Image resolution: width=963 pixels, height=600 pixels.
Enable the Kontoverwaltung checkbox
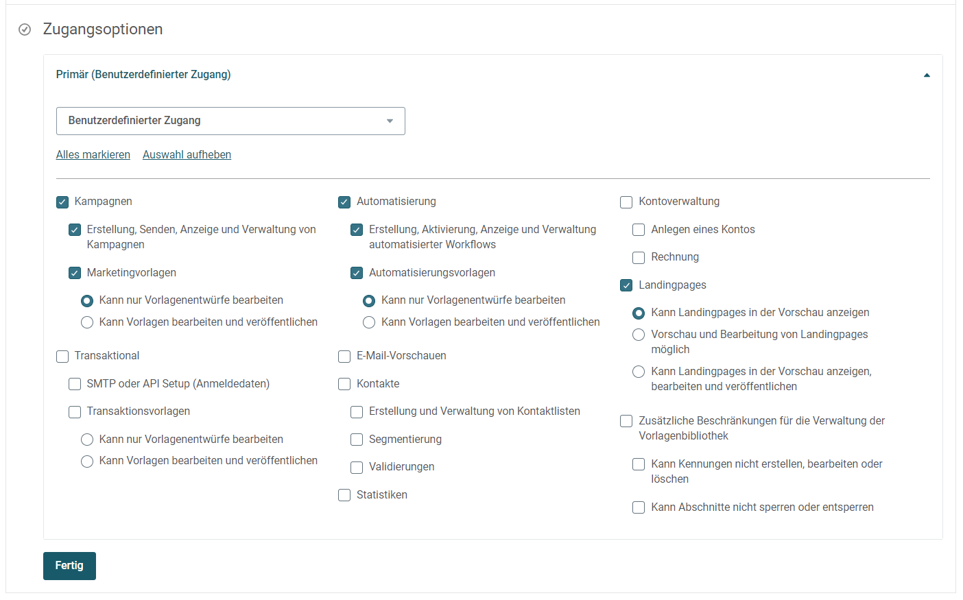[x=626, y=202]
